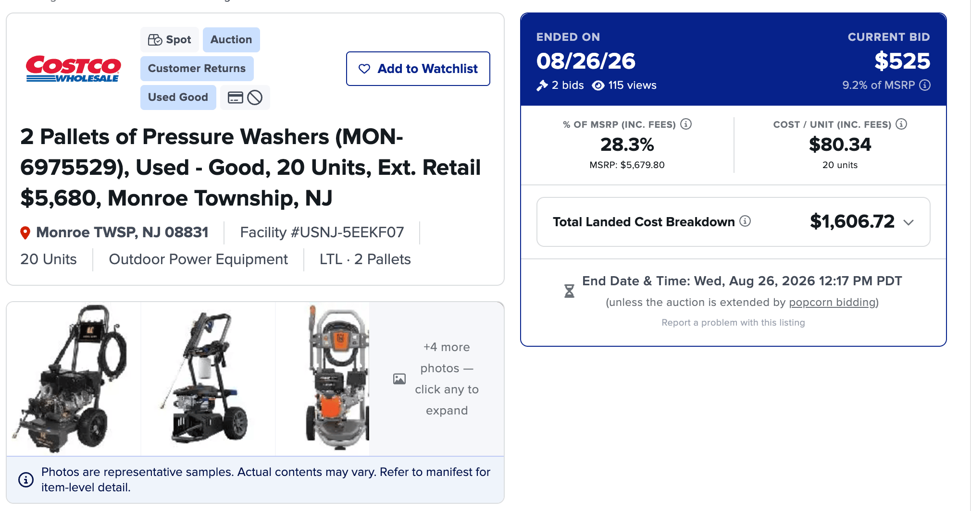Click Report a problem with this listing

point(733,323)
